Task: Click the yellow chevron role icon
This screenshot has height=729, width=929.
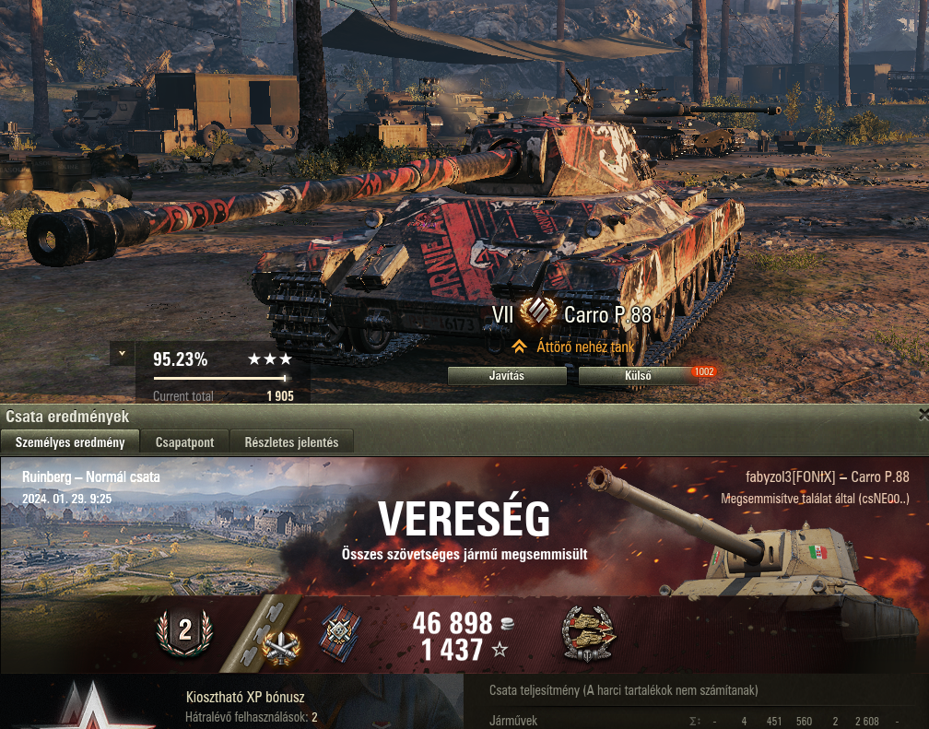Action: click(519, 347)
